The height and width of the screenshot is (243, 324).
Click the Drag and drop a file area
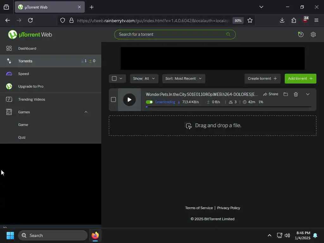point(212,126)
